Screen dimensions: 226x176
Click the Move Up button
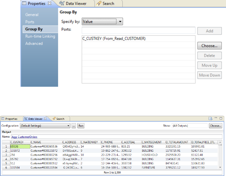pyautogui.click(x=210, y=66)
